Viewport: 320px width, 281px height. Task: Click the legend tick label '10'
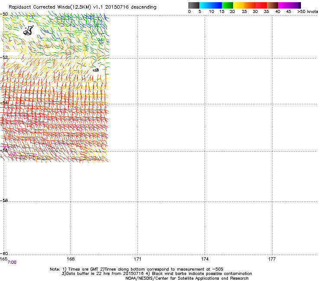tap(211, 12)
